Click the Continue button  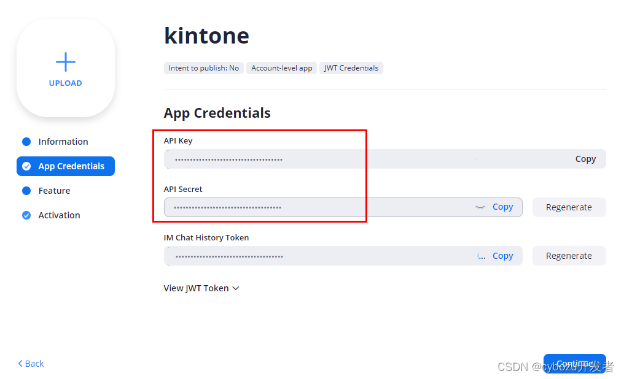(x=575, y=364)
